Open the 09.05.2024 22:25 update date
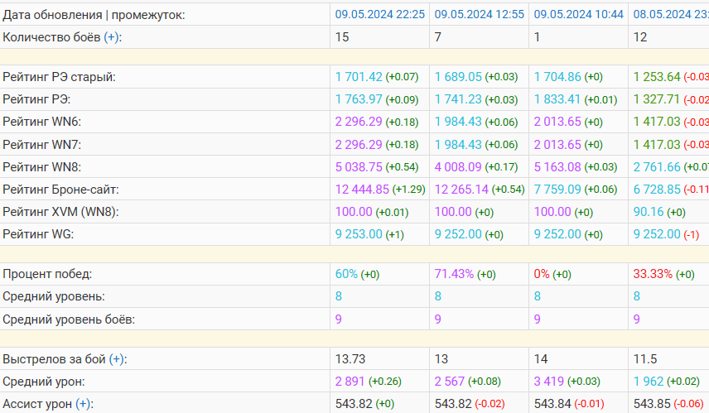The image size is (709, 413). pyautogui.click(x=379, y=15)
